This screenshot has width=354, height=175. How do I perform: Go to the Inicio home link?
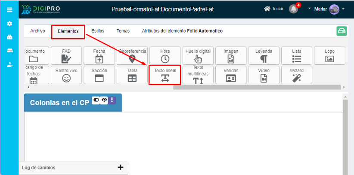click(273, 9)
